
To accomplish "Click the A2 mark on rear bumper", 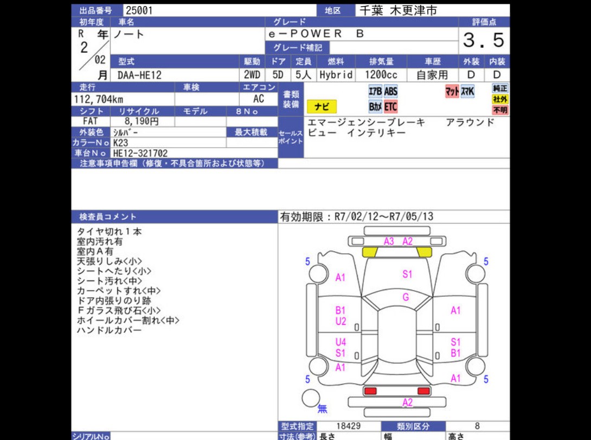I will [407, 403].
